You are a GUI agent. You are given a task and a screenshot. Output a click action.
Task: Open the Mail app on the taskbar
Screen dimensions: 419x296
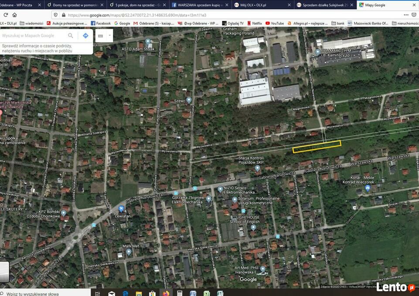point(112,293)
